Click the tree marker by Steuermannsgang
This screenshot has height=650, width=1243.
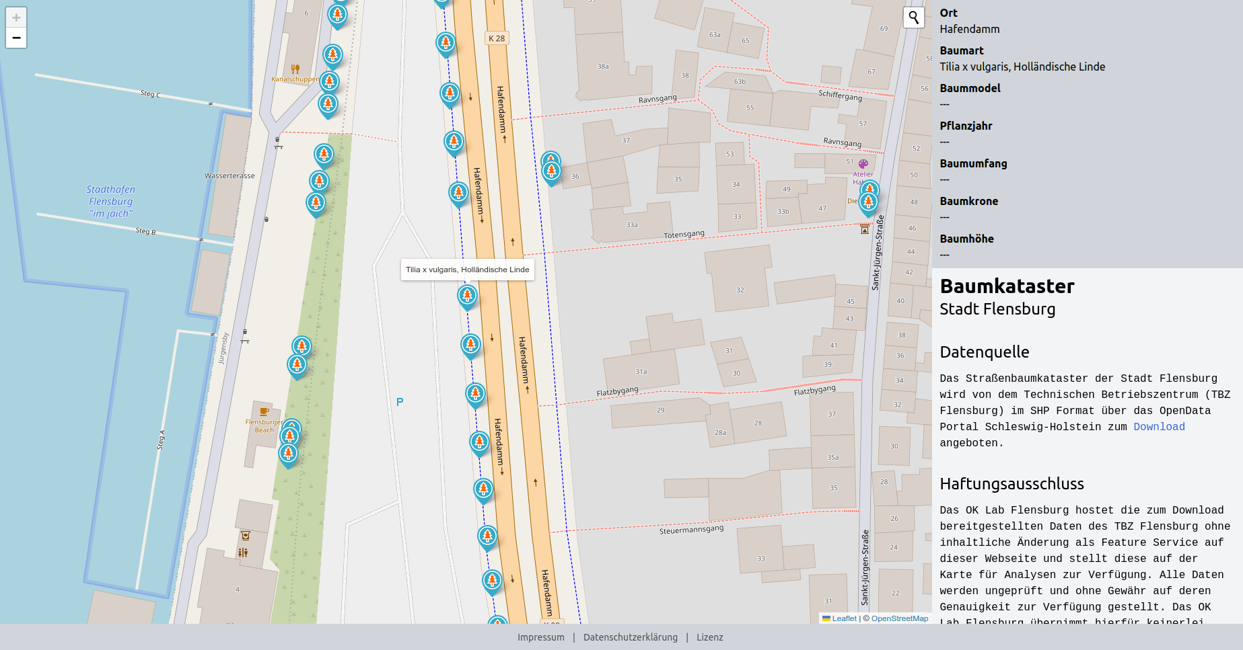[x=487, y=536]
